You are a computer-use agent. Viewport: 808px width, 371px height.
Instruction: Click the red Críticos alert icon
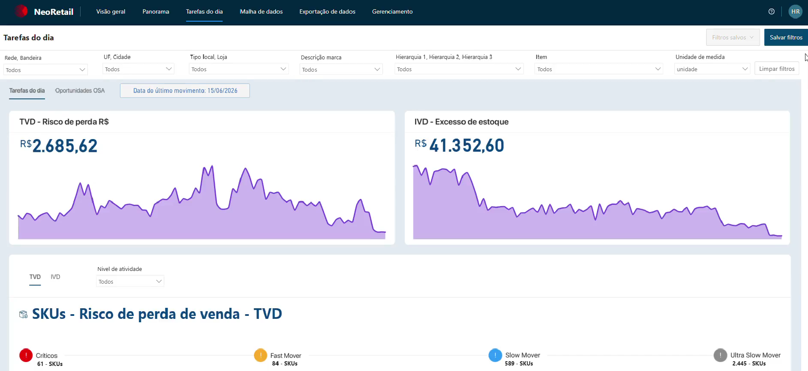[x=26, y=355]
